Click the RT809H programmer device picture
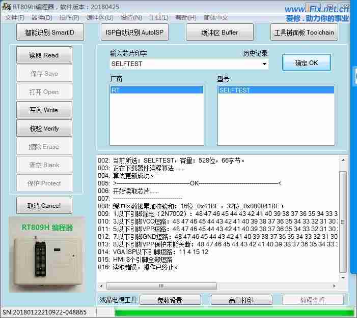The height and width of the screenshot is (318, 357). click(47, 255)
